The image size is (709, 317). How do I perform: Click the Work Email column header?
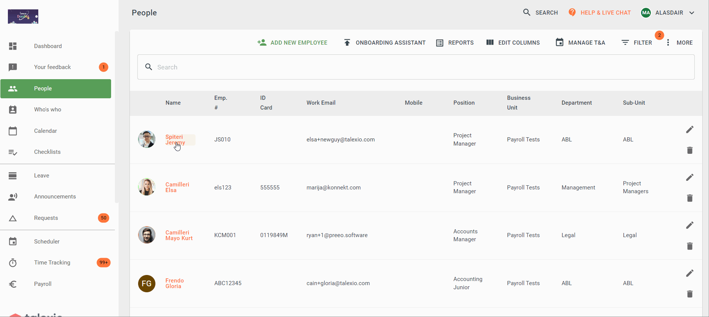321,103
